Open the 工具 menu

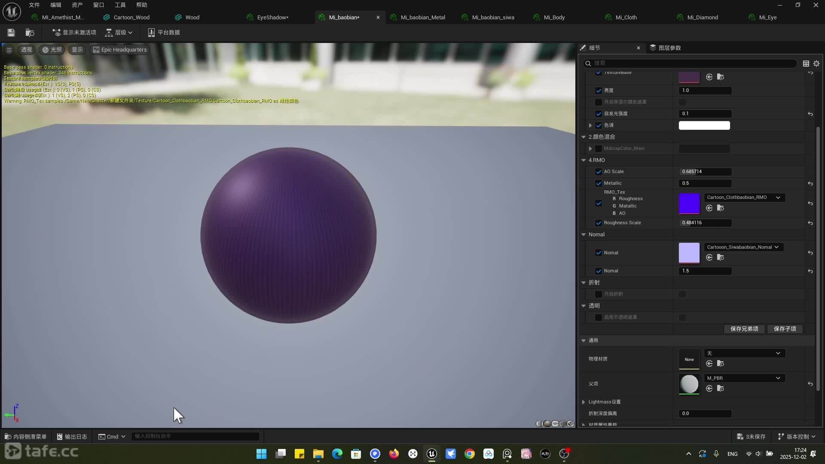point(120,5)
